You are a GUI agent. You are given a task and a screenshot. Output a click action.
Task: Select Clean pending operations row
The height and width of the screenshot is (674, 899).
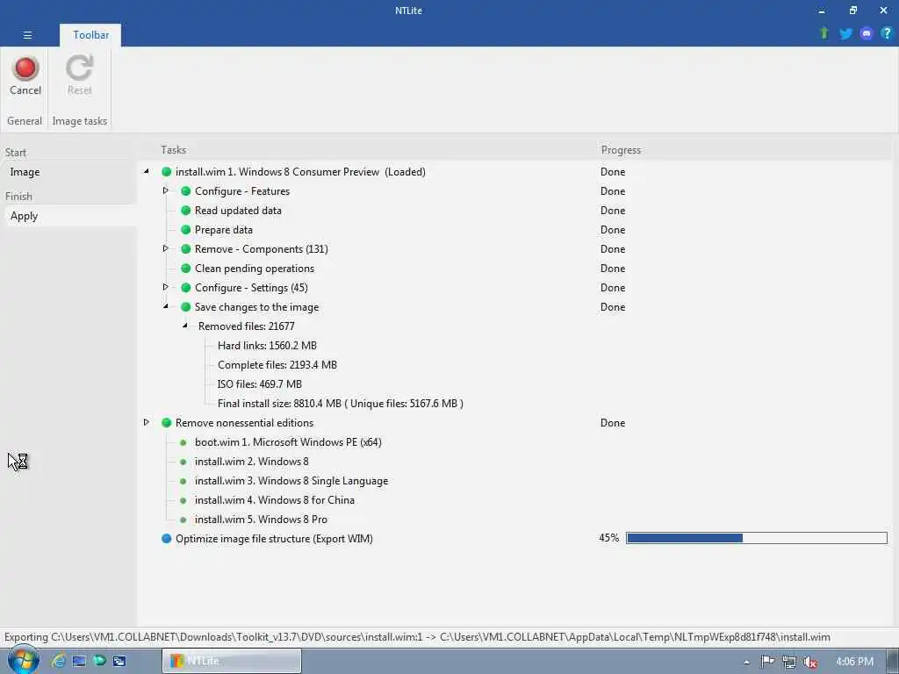coord(255,269)
